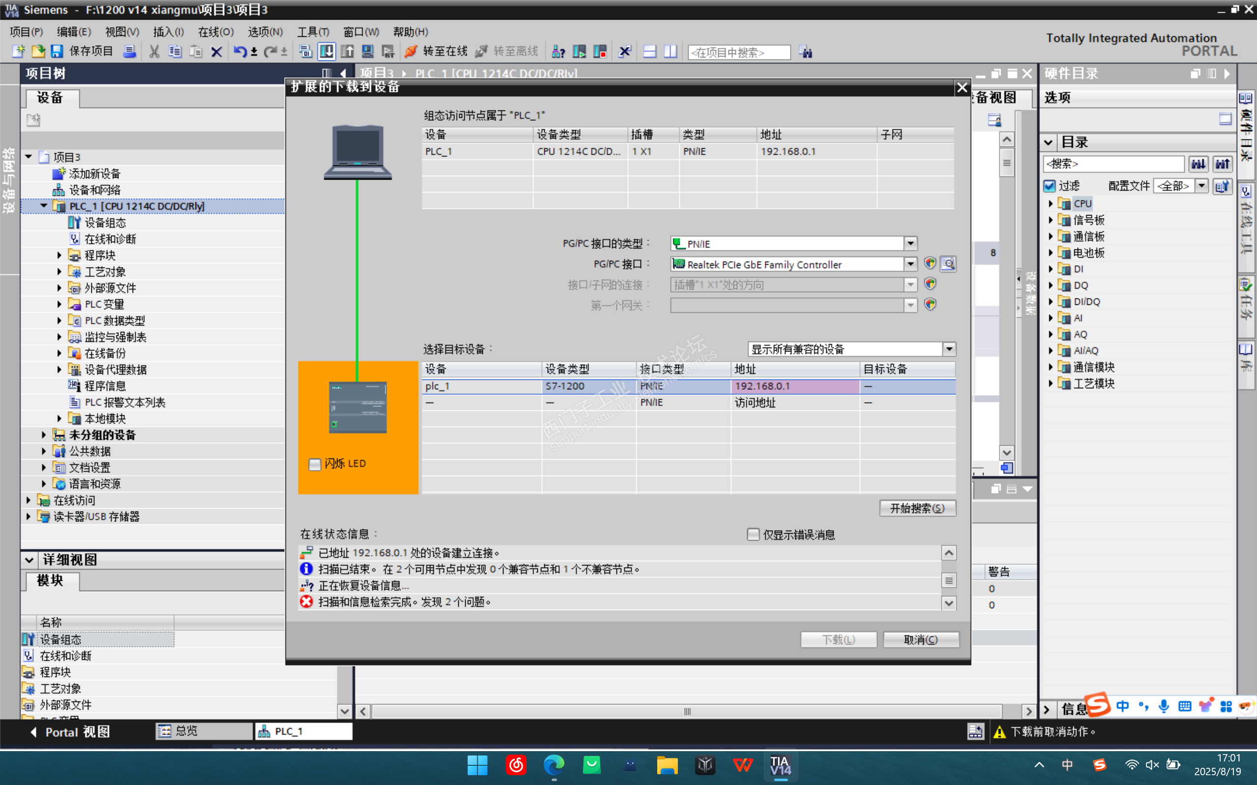This screenshot has height=785, width=1257.
Task: Open the Edge browser from the taskbar
Action: 554,765
